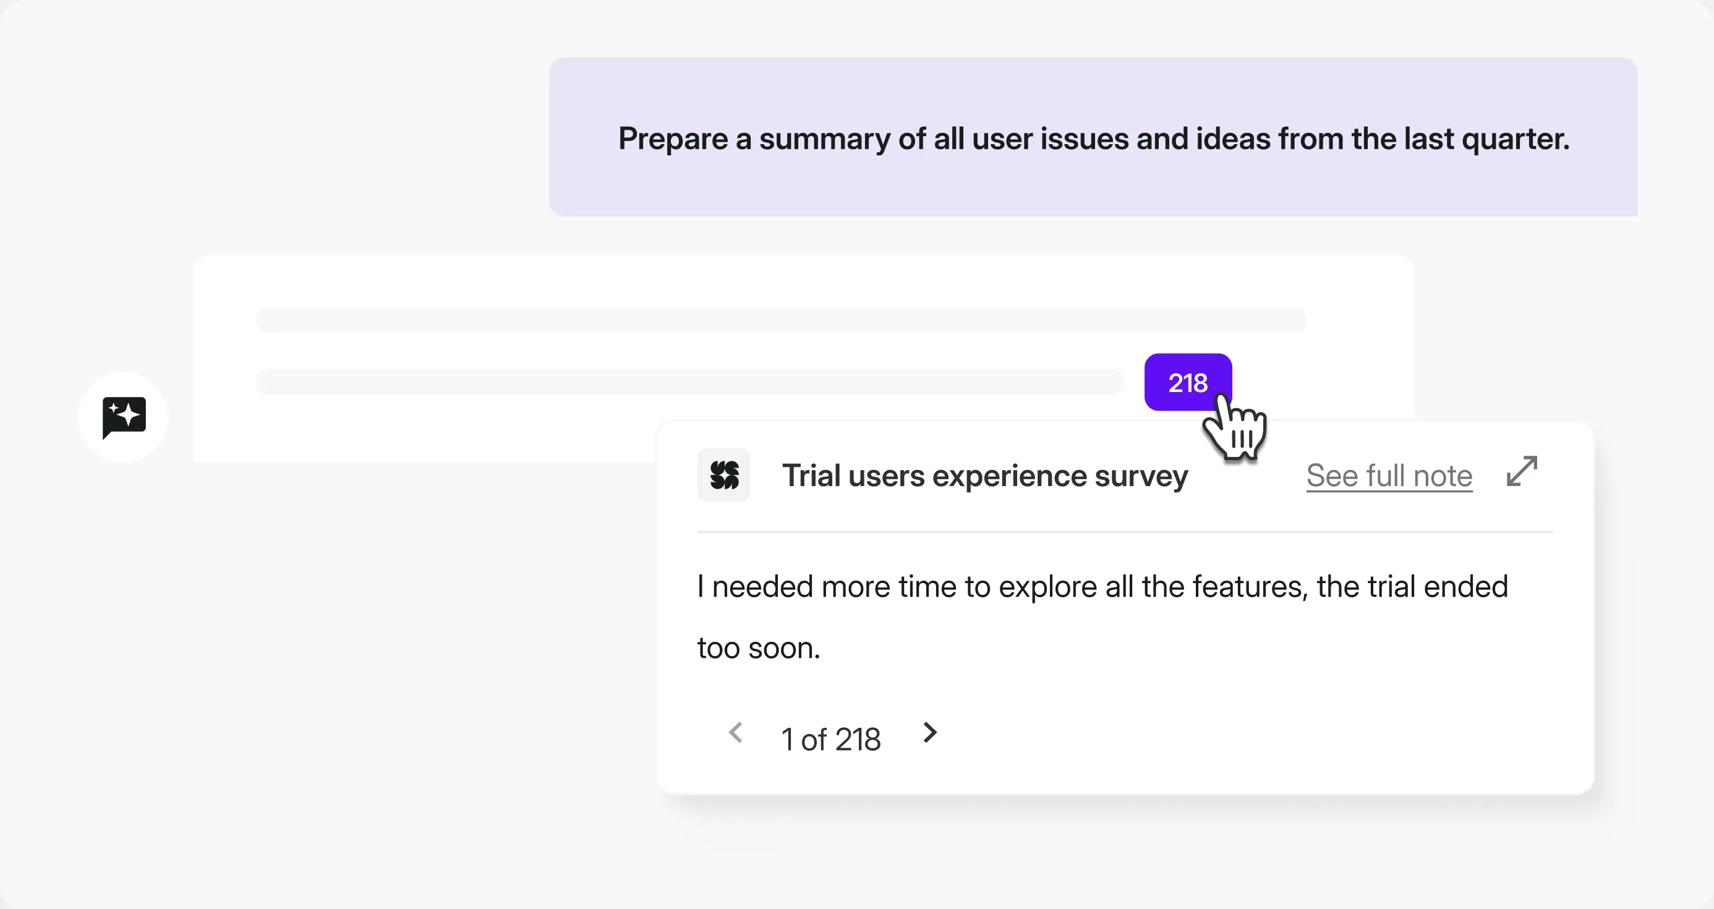Click the pinwheel source logo icon

723,475
